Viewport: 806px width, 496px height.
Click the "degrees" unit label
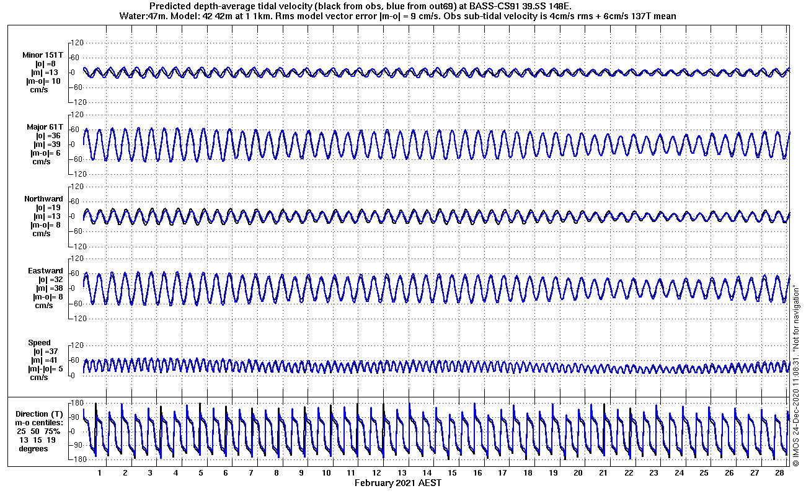coord(33,448)
